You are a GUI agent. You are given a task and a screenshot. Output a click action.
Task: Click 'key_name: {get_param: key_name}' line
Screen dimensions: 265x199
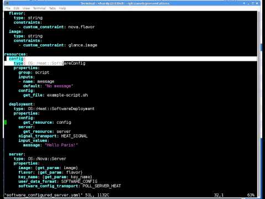point(55,177)
